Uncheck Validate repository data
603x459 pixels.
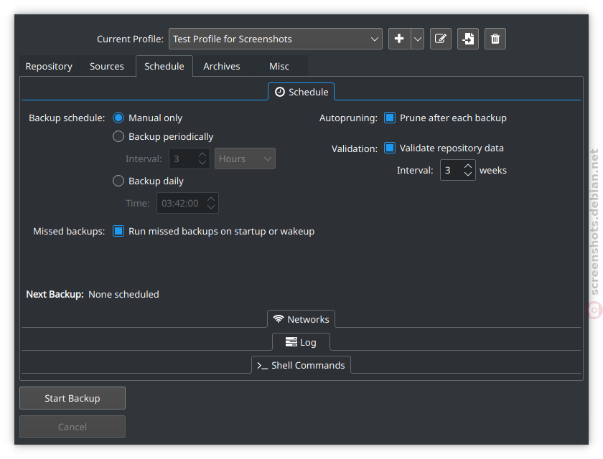390,148
